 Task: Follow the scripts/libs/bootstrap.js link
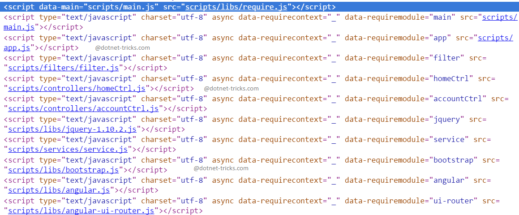64,170
